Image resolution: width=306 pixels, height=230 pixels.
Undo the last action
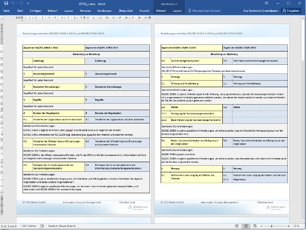13,3
